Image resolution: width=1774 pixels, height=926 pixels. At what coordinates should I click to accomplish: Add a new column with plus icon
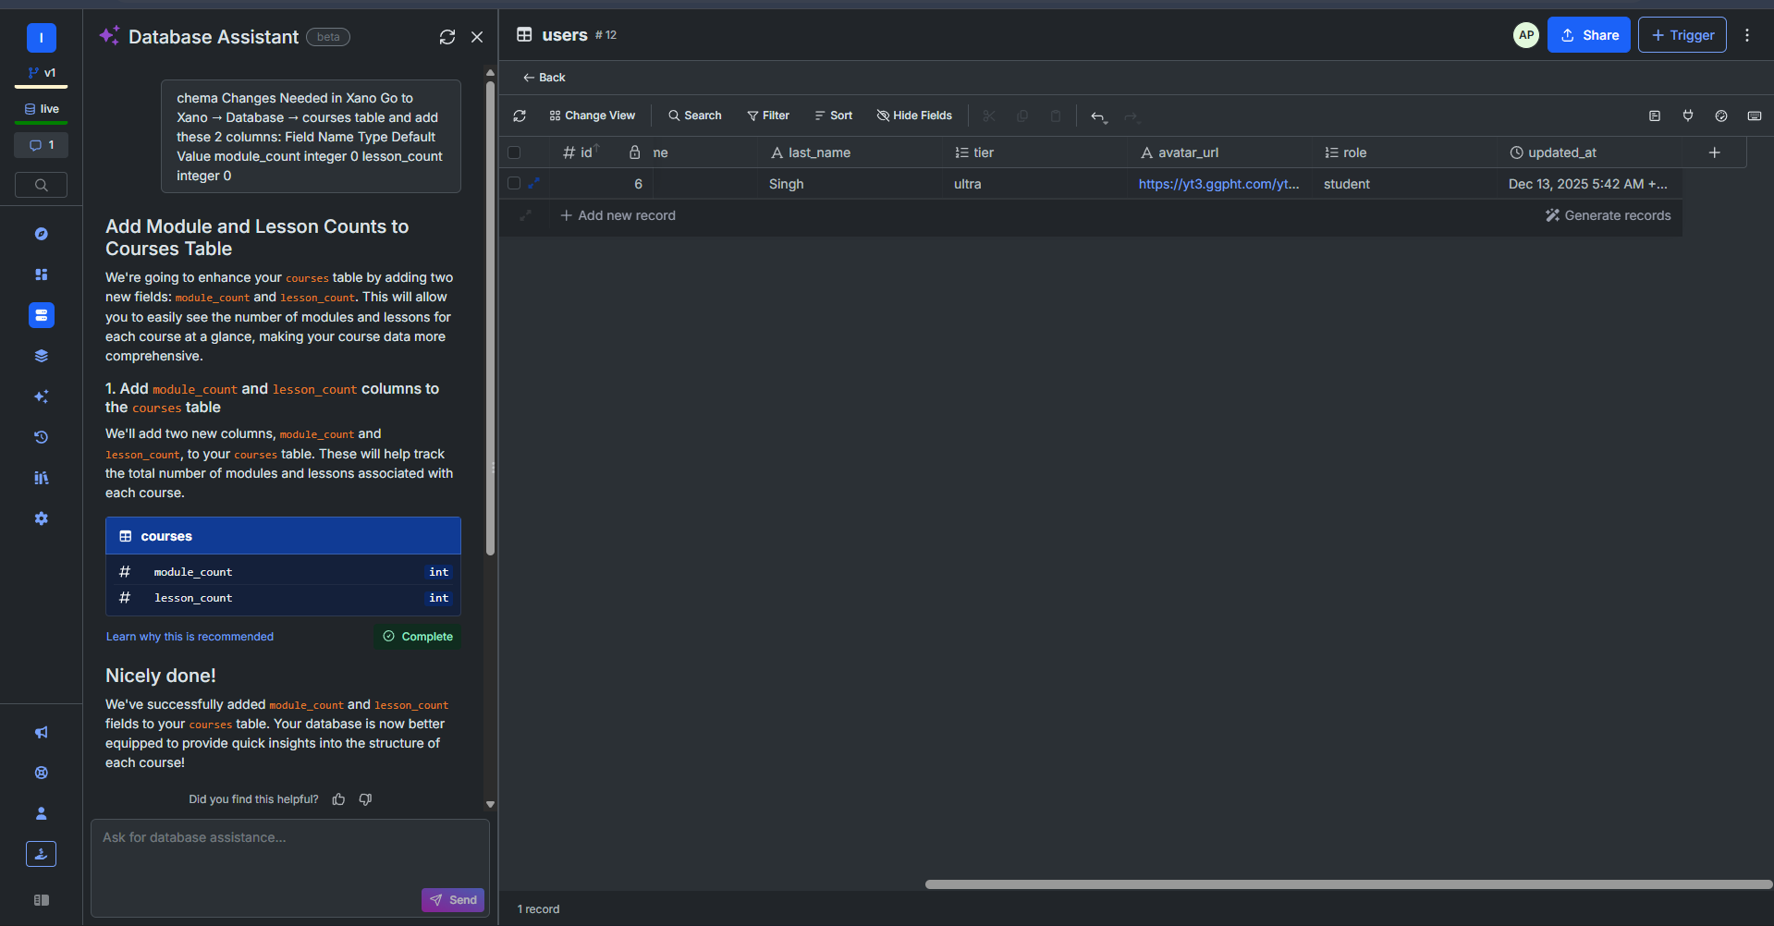pos(1714,152)
